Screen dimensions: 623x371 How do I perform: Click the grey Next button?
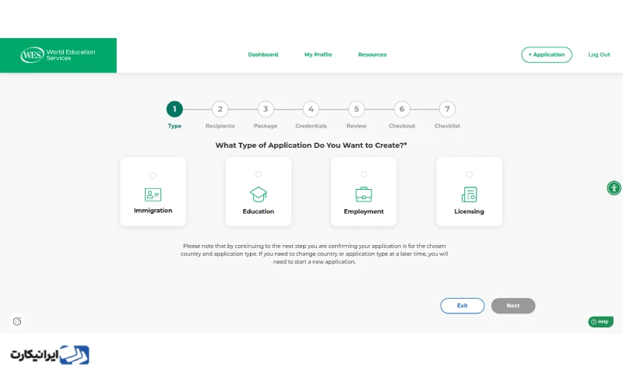click(x=513, y=306)
